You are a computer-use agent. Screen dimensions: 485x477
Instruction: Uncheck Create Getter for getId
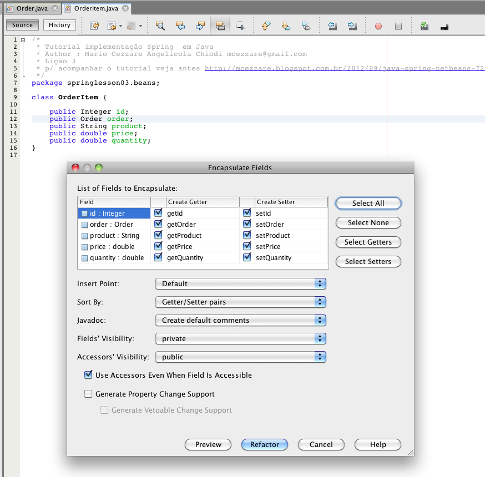[158, 212]
